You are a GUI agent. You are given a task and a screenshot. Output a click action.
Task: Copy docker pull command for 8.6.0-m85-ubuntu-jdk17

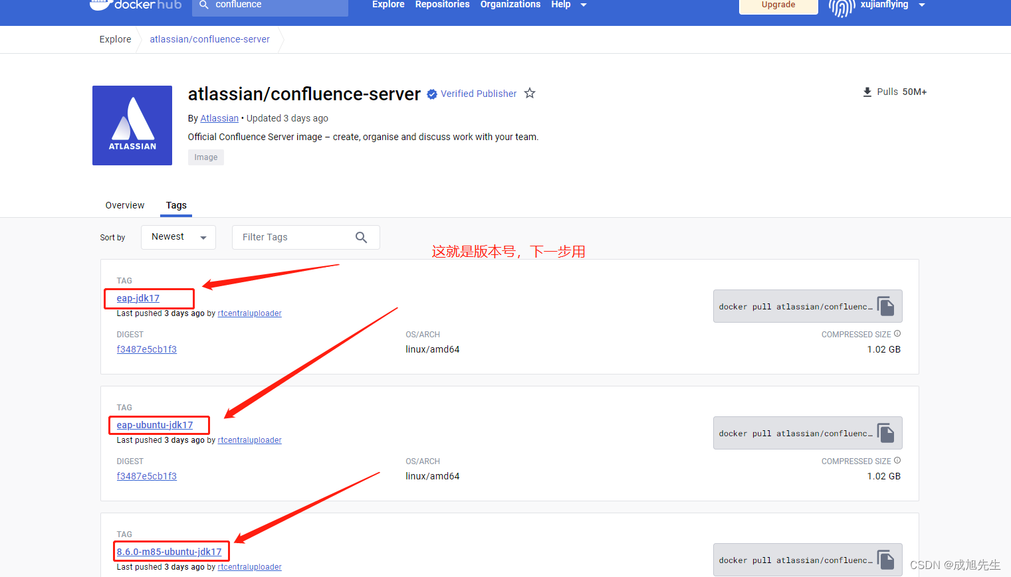point(885,560)
